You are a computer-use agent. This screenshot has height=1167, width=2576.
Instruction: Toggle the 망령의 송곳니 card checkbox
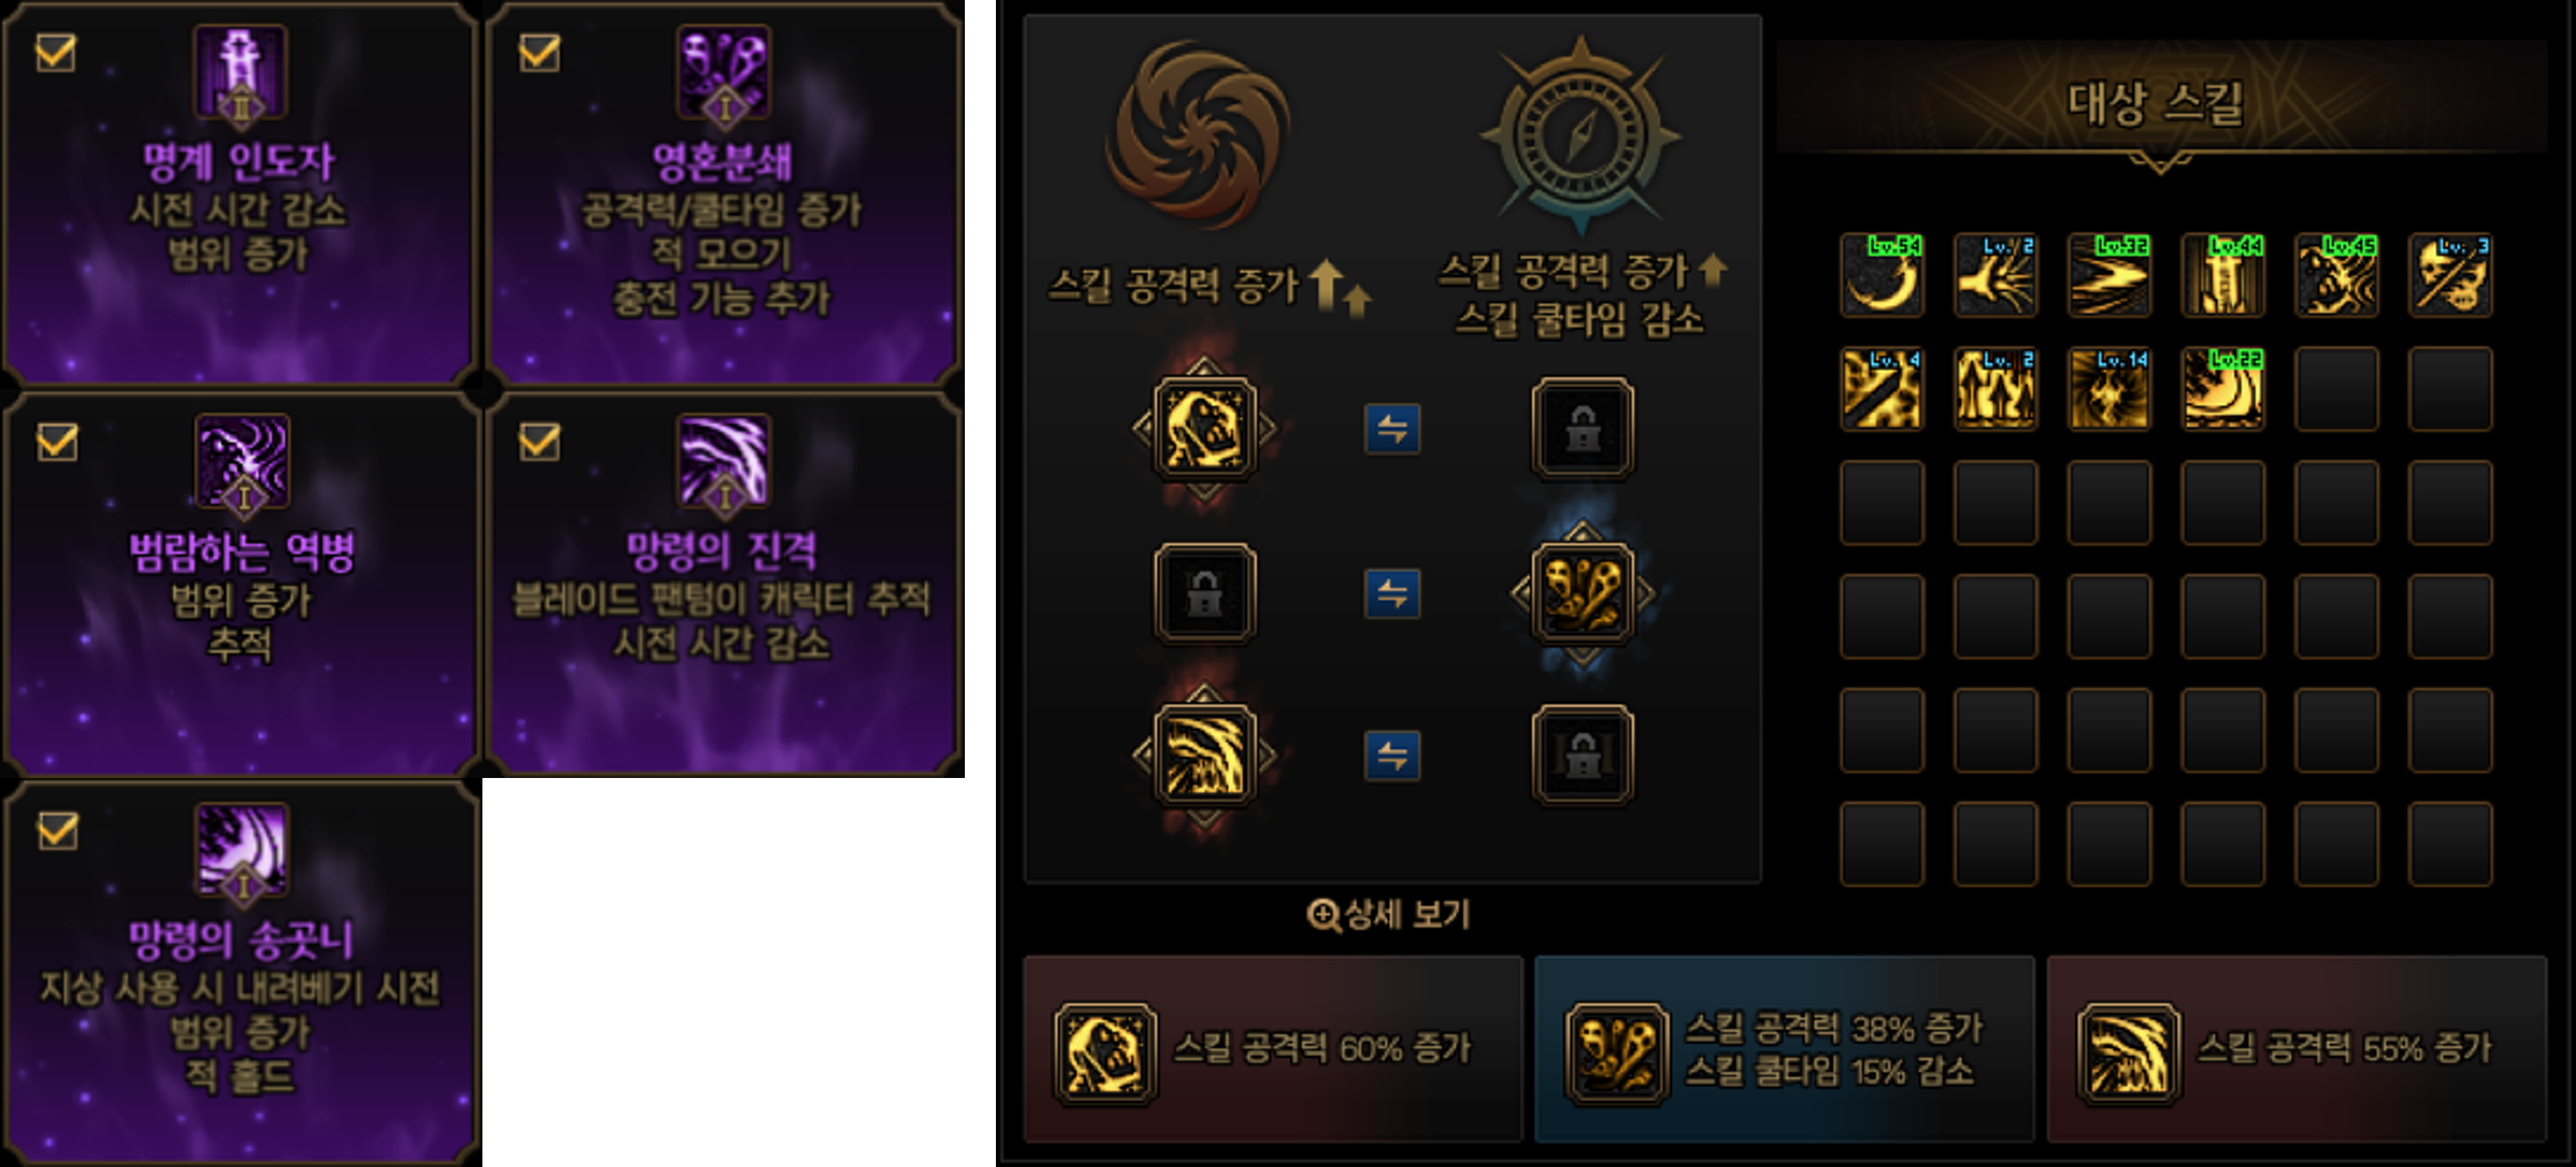click(57, 829)
